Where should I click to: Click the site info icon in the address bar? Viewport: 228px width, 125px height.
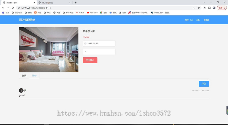click(x=19, y=8)
